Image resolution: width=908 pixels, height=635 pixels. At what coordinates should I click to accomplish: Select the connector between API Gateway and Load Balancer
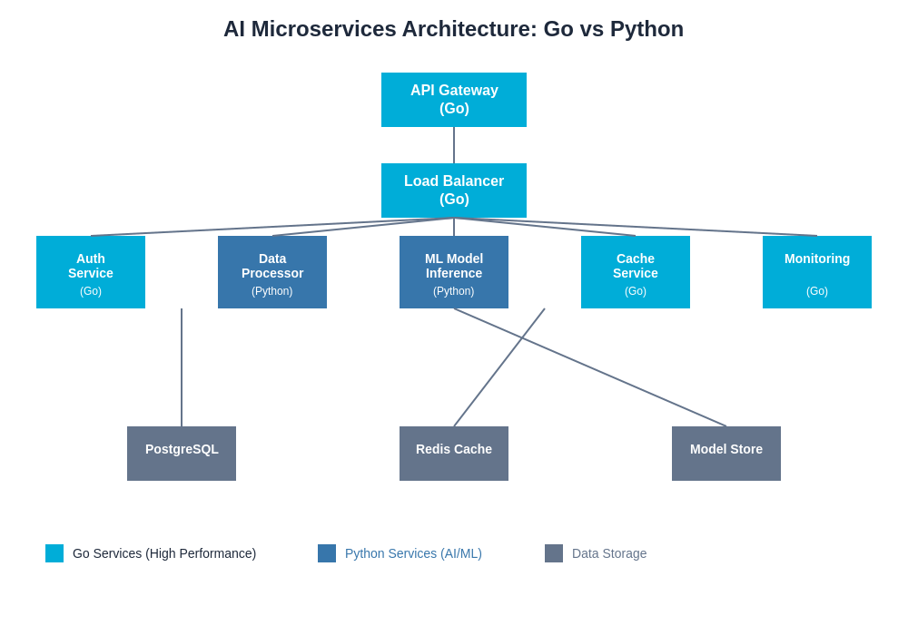click(x=454, y=145)
